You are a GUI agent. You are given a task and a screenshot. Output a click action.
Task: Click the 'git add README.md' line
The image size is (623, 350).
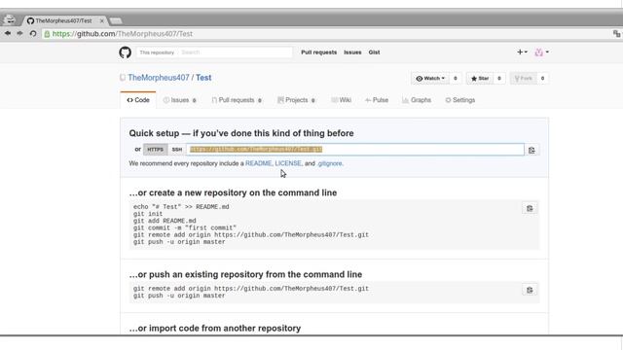(x=165, y=221)
